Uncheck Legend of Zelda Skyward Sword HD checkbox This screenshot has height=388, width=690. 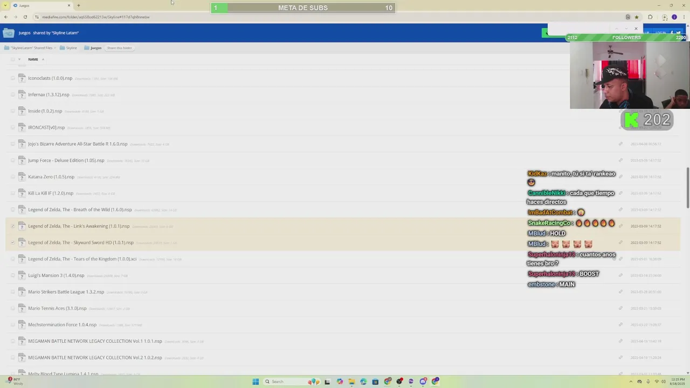point(12,242)
